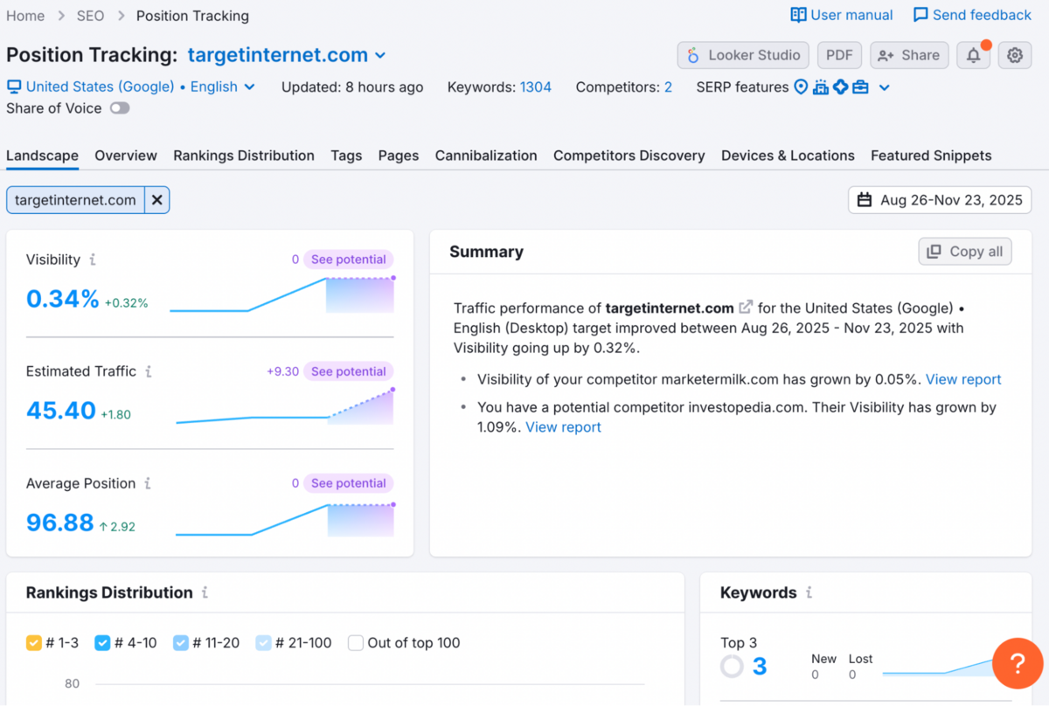Click the 96.88 average position value
Screen dimensions: 1049x706
(59, 523)
